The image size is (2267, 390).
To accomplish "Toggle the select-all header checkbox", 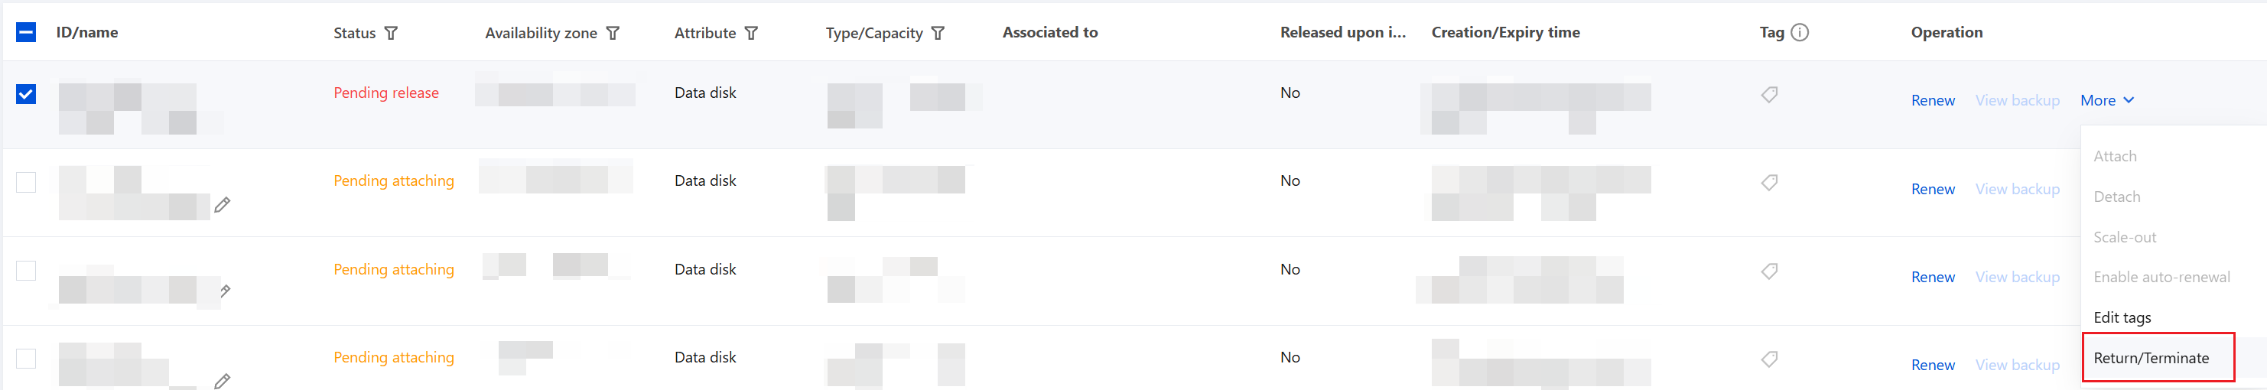I will coord(27,33).
